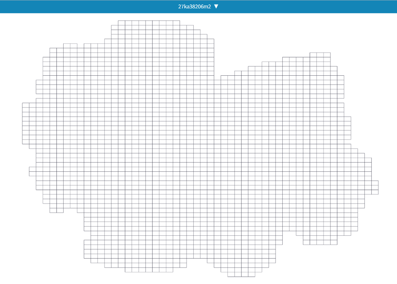The width and height of the screenshot is (397, 284).
Task: Click the 27ka38206m2 title text
Action: point(195,6)
